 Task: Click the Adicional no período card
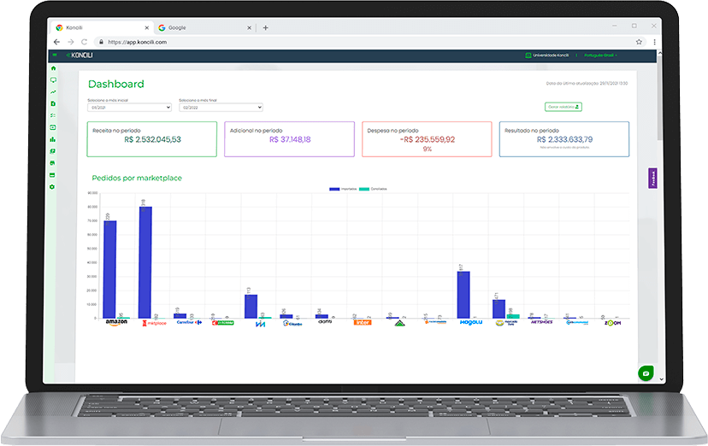tap(289, 139)
